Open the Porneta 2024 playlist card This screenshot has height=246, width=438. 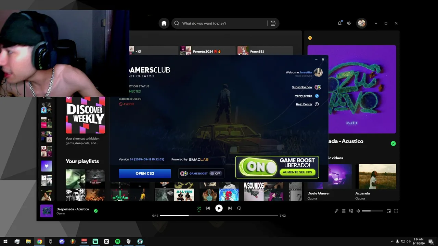(208, 51)
